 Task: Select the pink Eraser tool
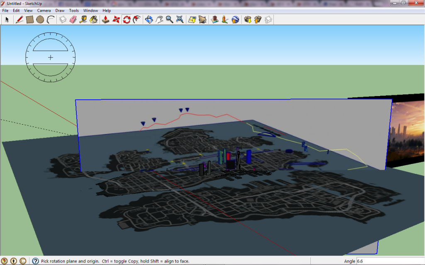(73, 19)
